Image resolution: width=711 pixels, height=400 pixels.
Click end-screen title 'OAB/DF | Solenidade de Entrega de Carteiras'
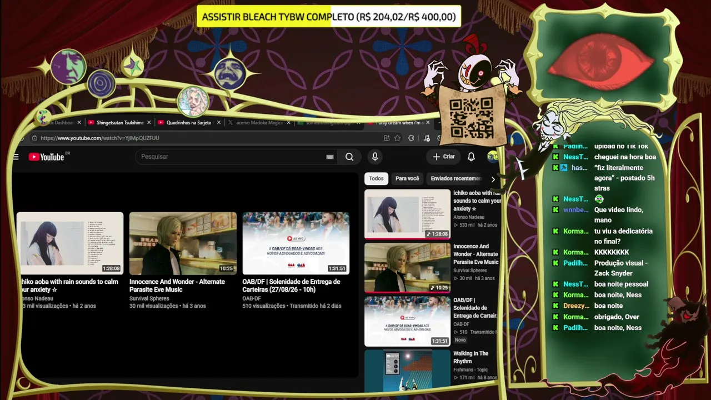[291, 286]
